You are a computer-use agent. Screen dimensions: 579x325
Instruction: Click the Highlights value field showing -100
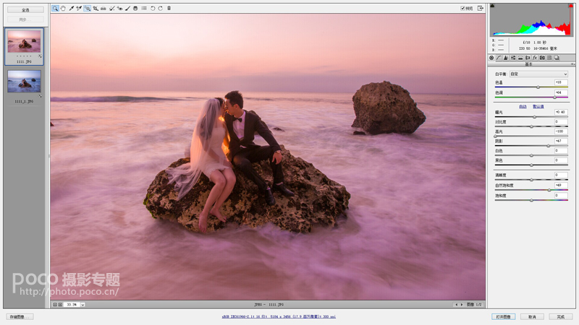[x=561, y=131]
